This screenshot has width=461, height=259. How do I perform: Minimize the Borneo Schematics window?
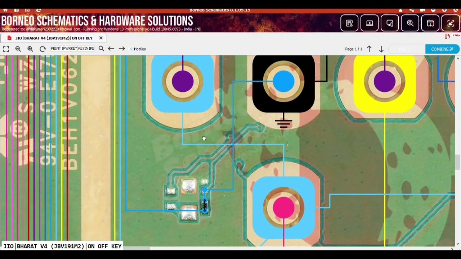pos(433,10)
